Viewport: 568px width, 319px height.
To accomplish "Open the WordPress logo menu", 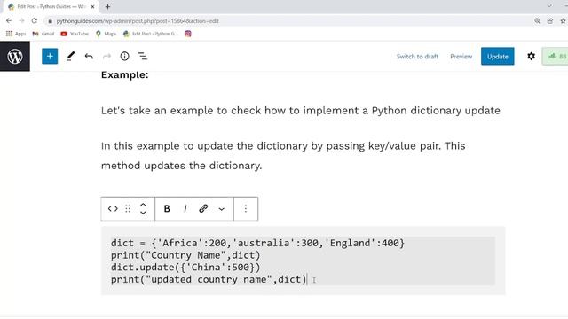I will point(15,57).
